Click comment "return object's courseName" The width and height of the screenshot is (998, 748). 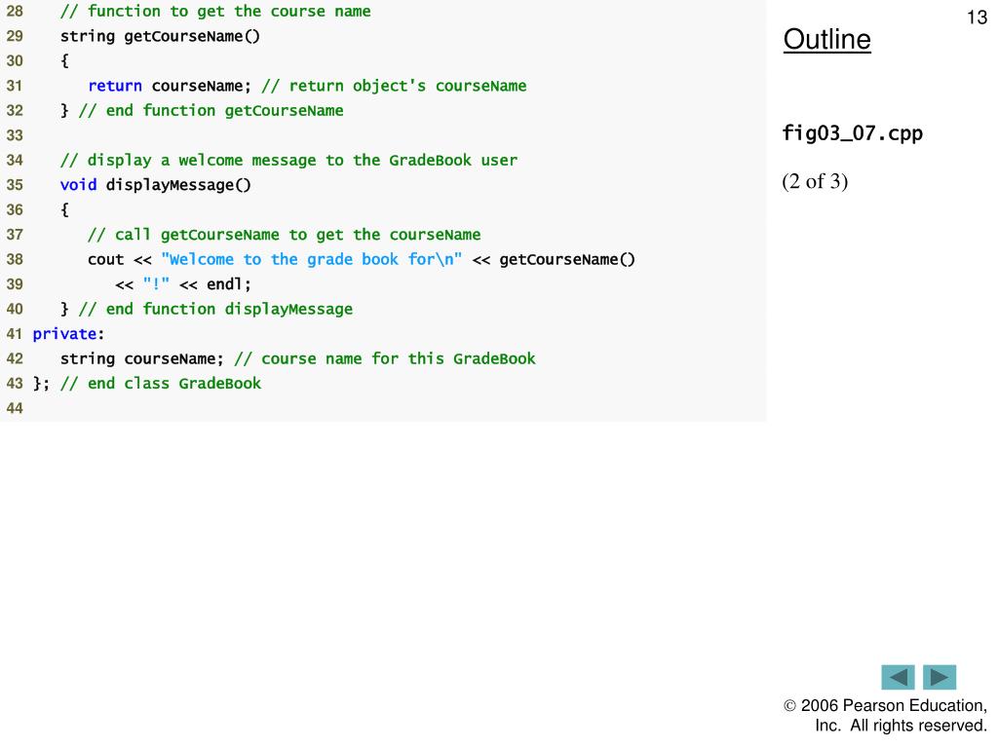(394, 86)
